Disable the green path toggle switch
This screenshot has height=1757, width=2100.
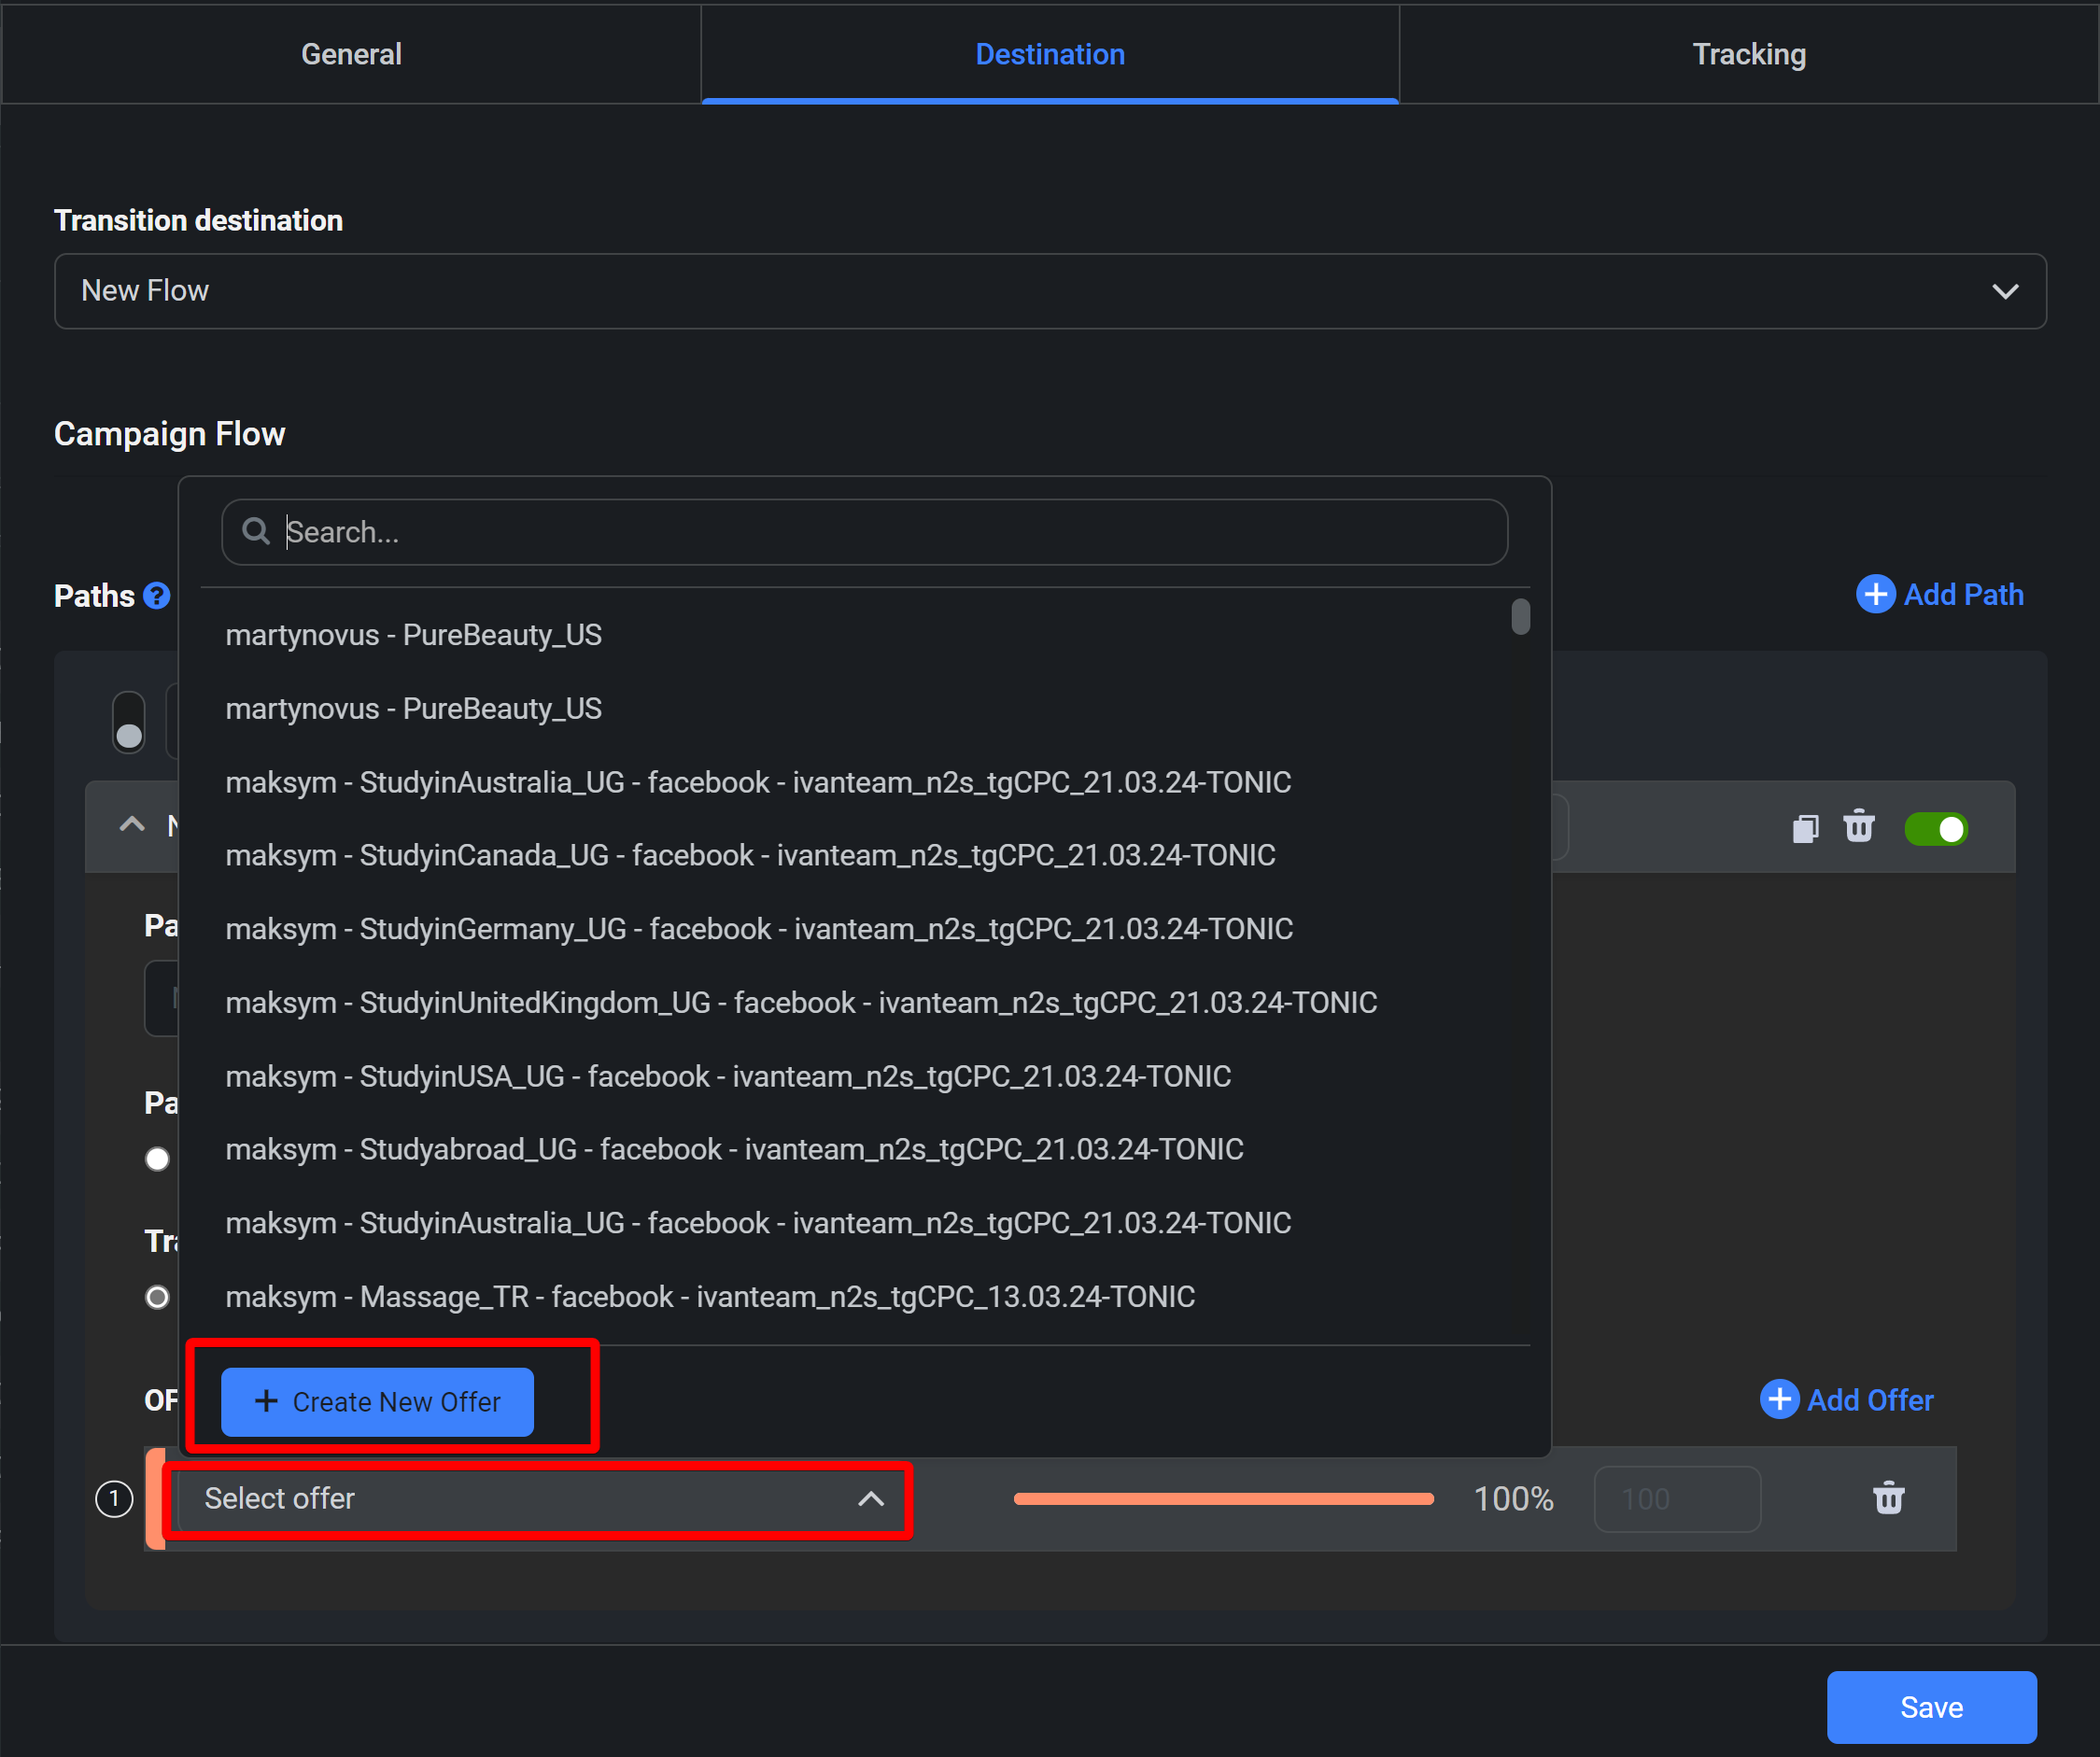point(1936,829)
